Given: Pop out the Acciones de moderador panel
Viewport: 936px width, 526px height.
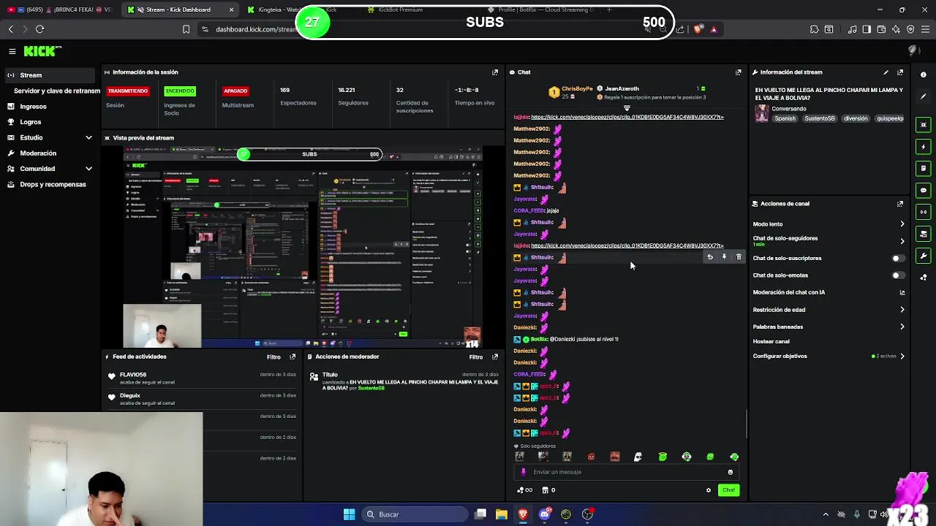Looking at the screenshot, I should pyautogui.click(x=495, y=357).
